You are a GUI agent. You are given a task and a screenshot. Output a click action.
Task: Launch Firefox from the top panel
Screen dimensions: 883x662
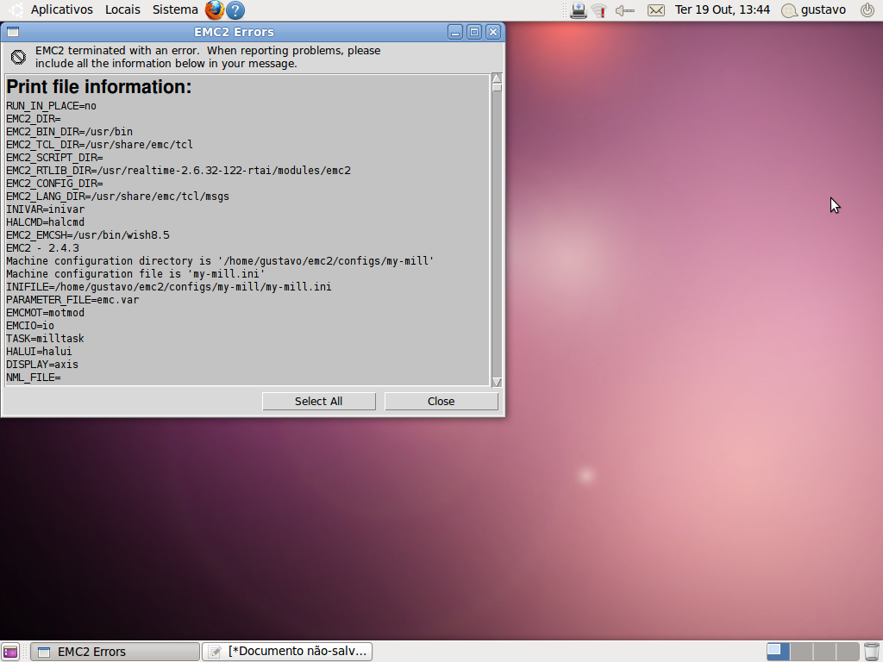click(x=214, y=9)
